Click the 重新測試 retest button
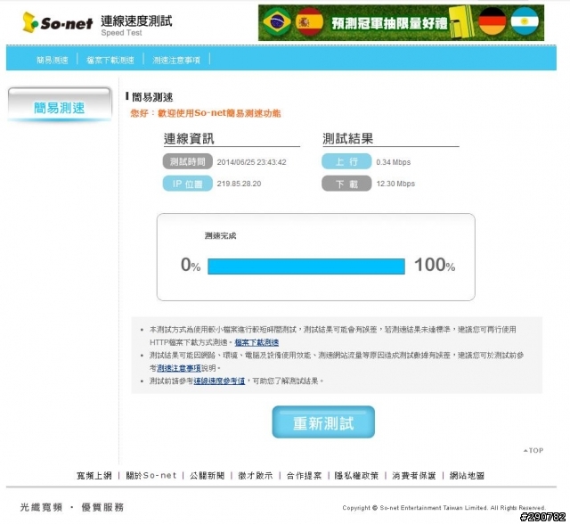Image resolution: width=570 pixels, height=524 pixels. tap(323, 422)
